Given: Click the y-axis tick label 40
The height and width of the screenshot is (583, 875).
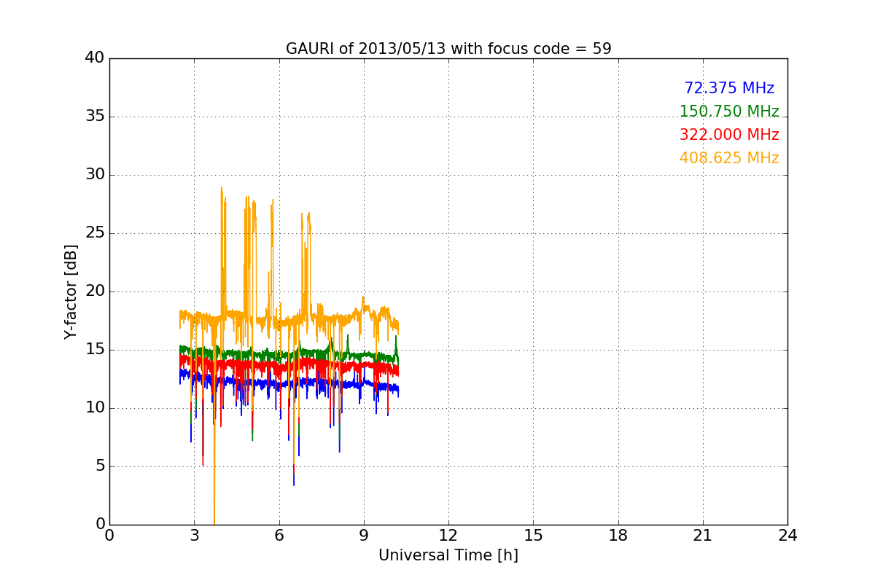Looking at the screenshot, I should (95, 58).
